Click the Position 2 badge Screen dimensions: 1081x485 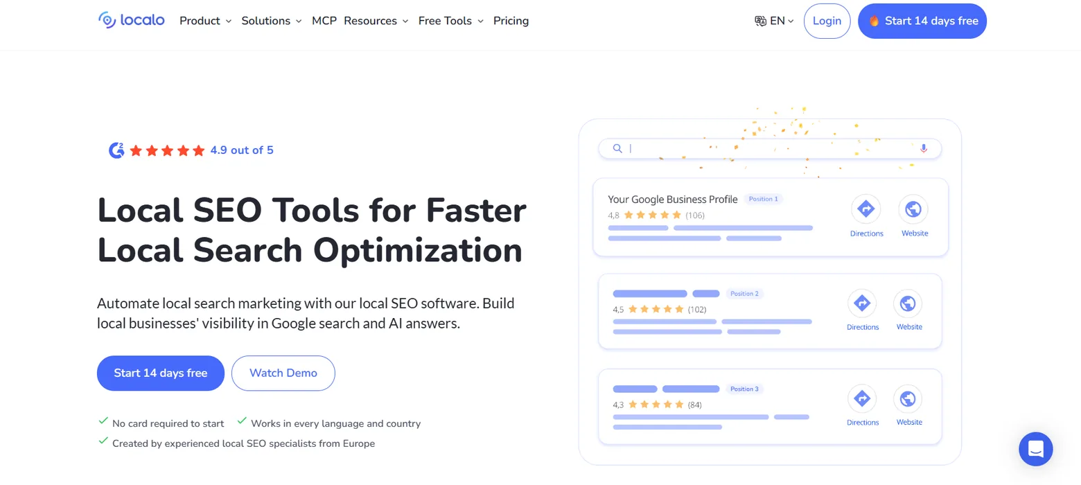coord(744,294)
